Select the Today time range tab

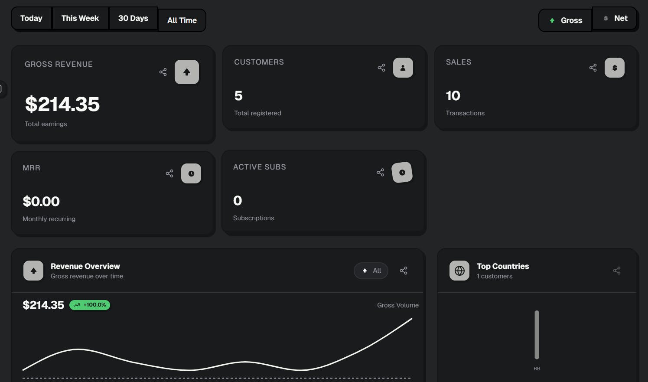click(x=31, y=18)
